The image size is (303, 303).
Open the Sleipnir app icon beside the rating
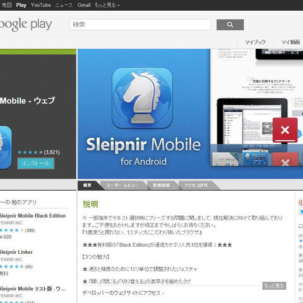6,148
